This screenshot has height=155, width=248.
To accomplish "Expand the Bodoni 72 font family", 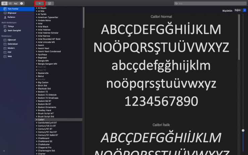I will pyautogui.click(x=37, y=92).
